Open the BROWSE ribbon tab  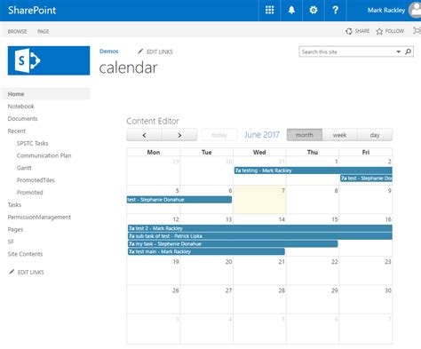click(17, 31)
